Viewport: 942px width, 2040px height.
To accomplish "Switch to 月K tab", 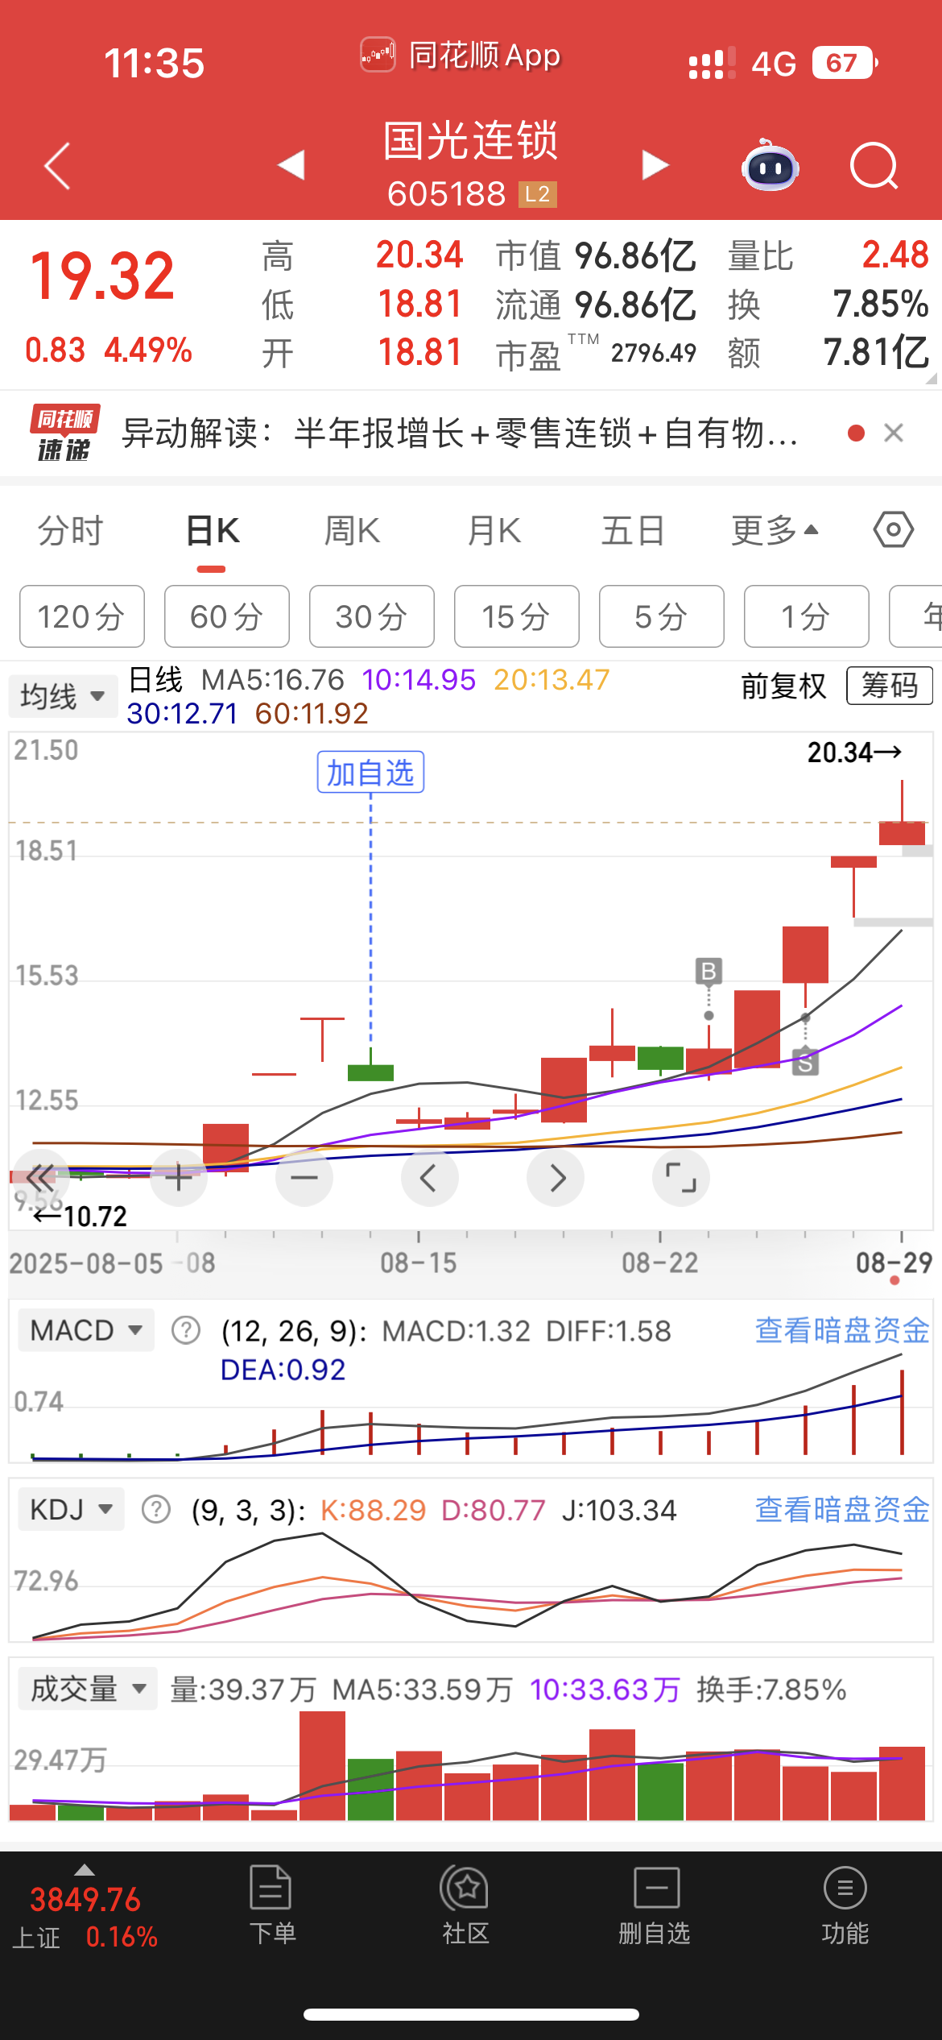I will 494,531.
